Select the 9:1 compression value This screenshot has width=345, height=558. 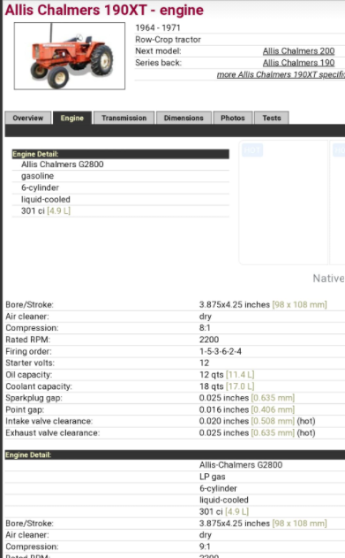[205, 547]
